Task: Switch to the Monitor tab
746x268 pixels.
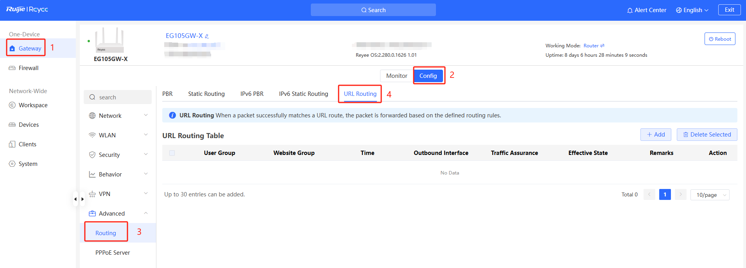Action: [x=396, y=76]
